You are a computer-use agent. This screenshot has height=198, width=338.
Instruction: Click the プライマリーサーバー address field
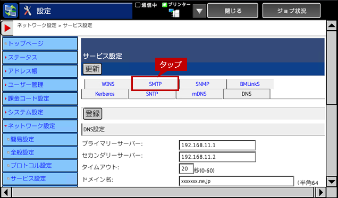coord(217,145)
